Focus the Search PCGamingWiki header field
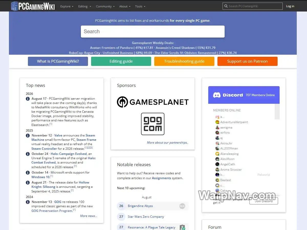The width and height of the screenshot is (307, 230). tap(253, 6)
